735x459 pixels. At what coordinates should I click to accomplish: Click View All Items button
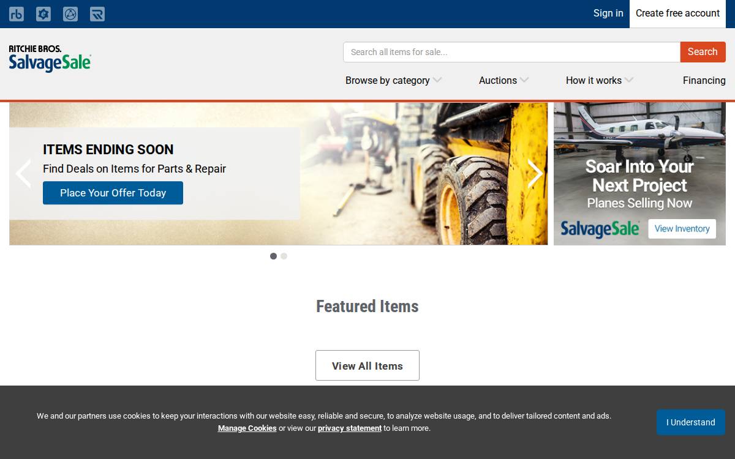[x=367, y=365]
